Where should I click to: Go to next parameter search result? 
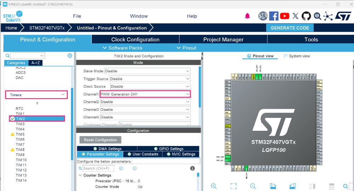135,168
